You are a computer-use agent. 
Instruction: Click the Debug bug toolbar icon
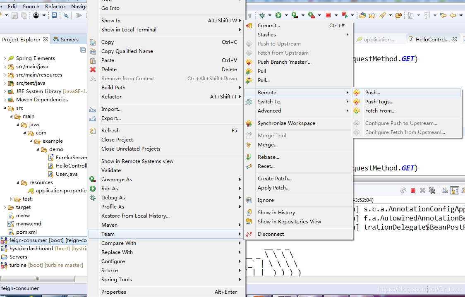coord(262,15)
